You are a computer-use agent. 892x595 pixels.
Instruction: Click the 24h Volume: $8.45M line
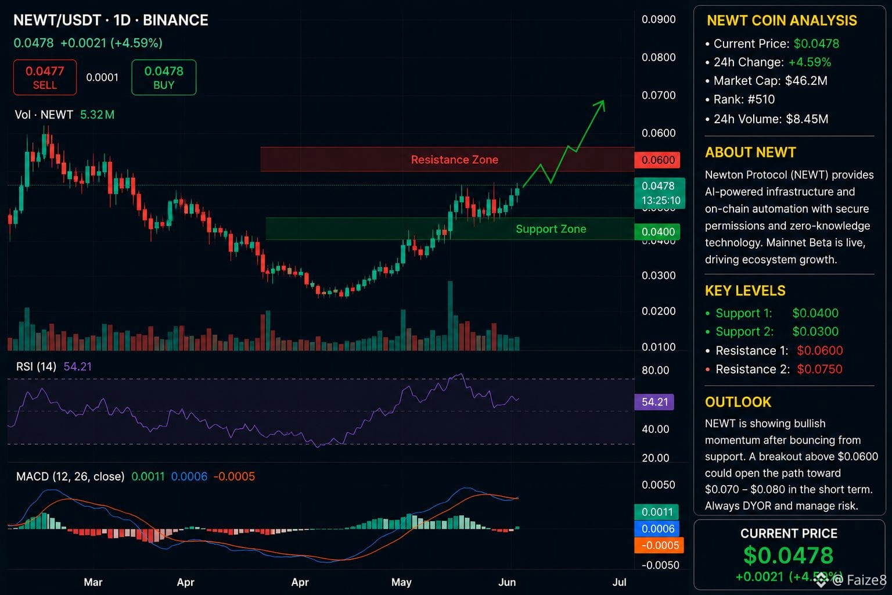(767, 119)
